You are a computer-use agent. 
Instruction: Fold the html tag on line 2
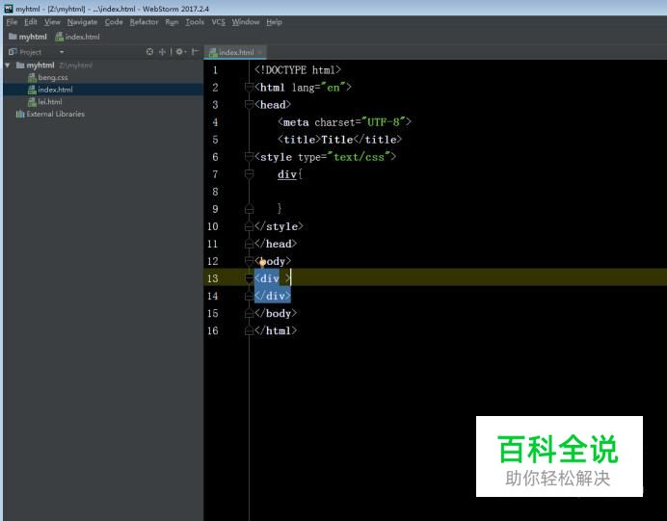tap(250, 87)
